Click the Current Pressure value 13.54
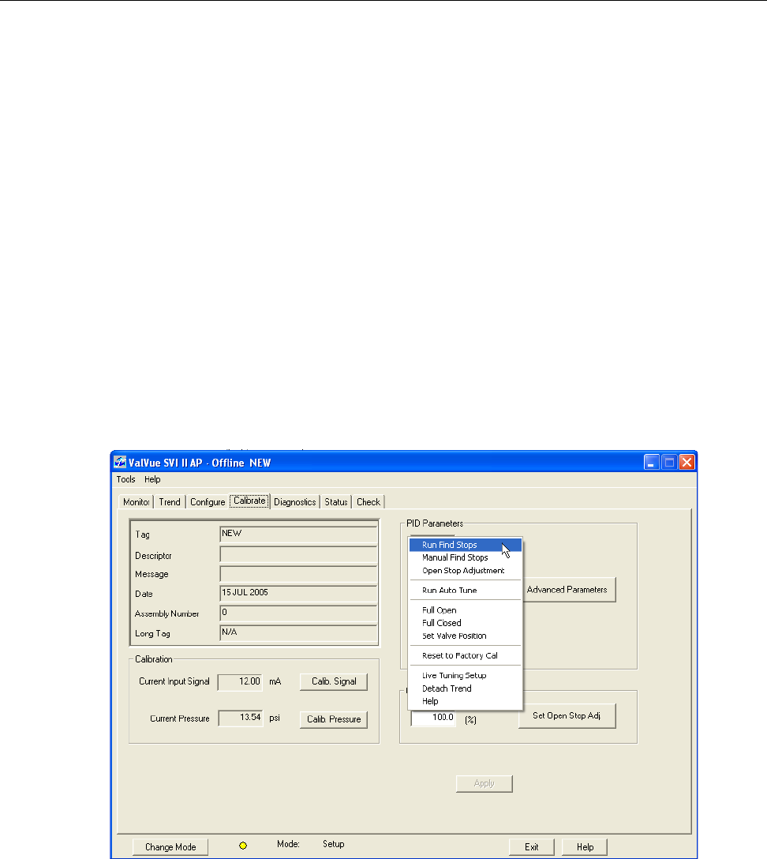The height and width of the screenshot is (859, 767). coord(241,718)
